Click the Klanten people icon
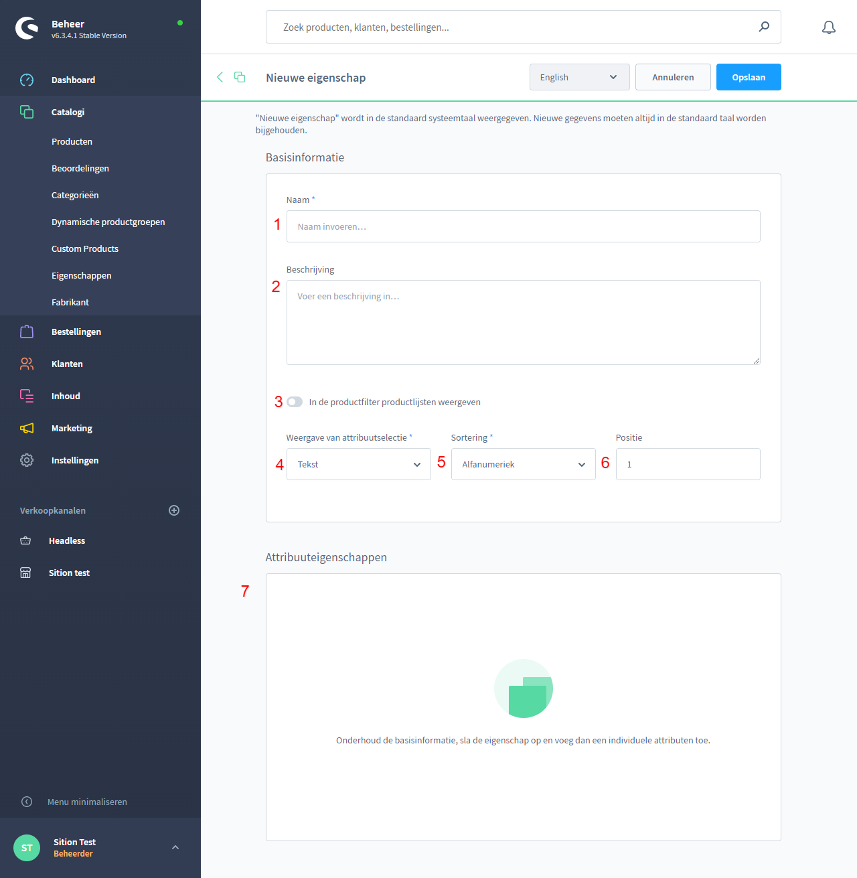 (x=27, y=364)
